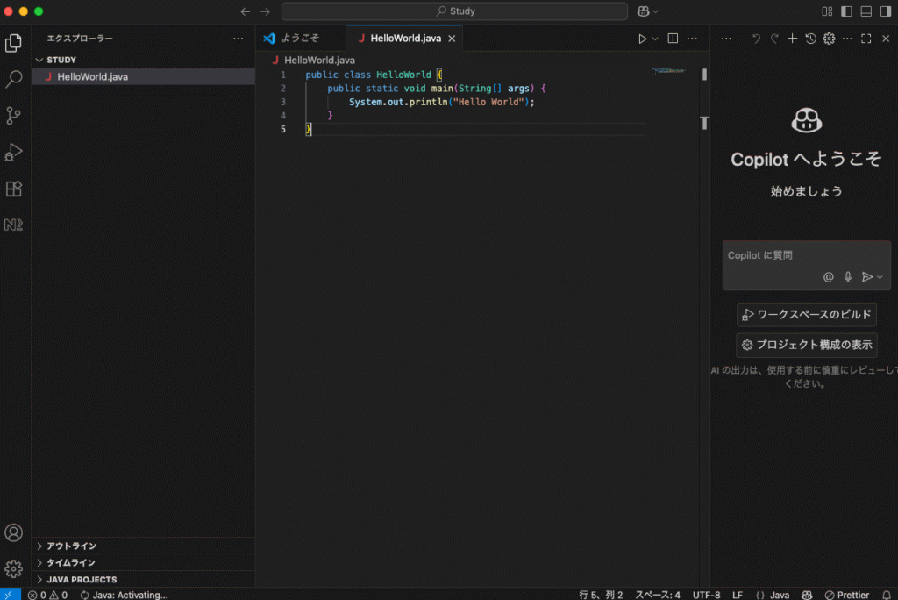Close the Copilot chat panel
This screenshot has width=898, height=600.
[x=886, y=39]
